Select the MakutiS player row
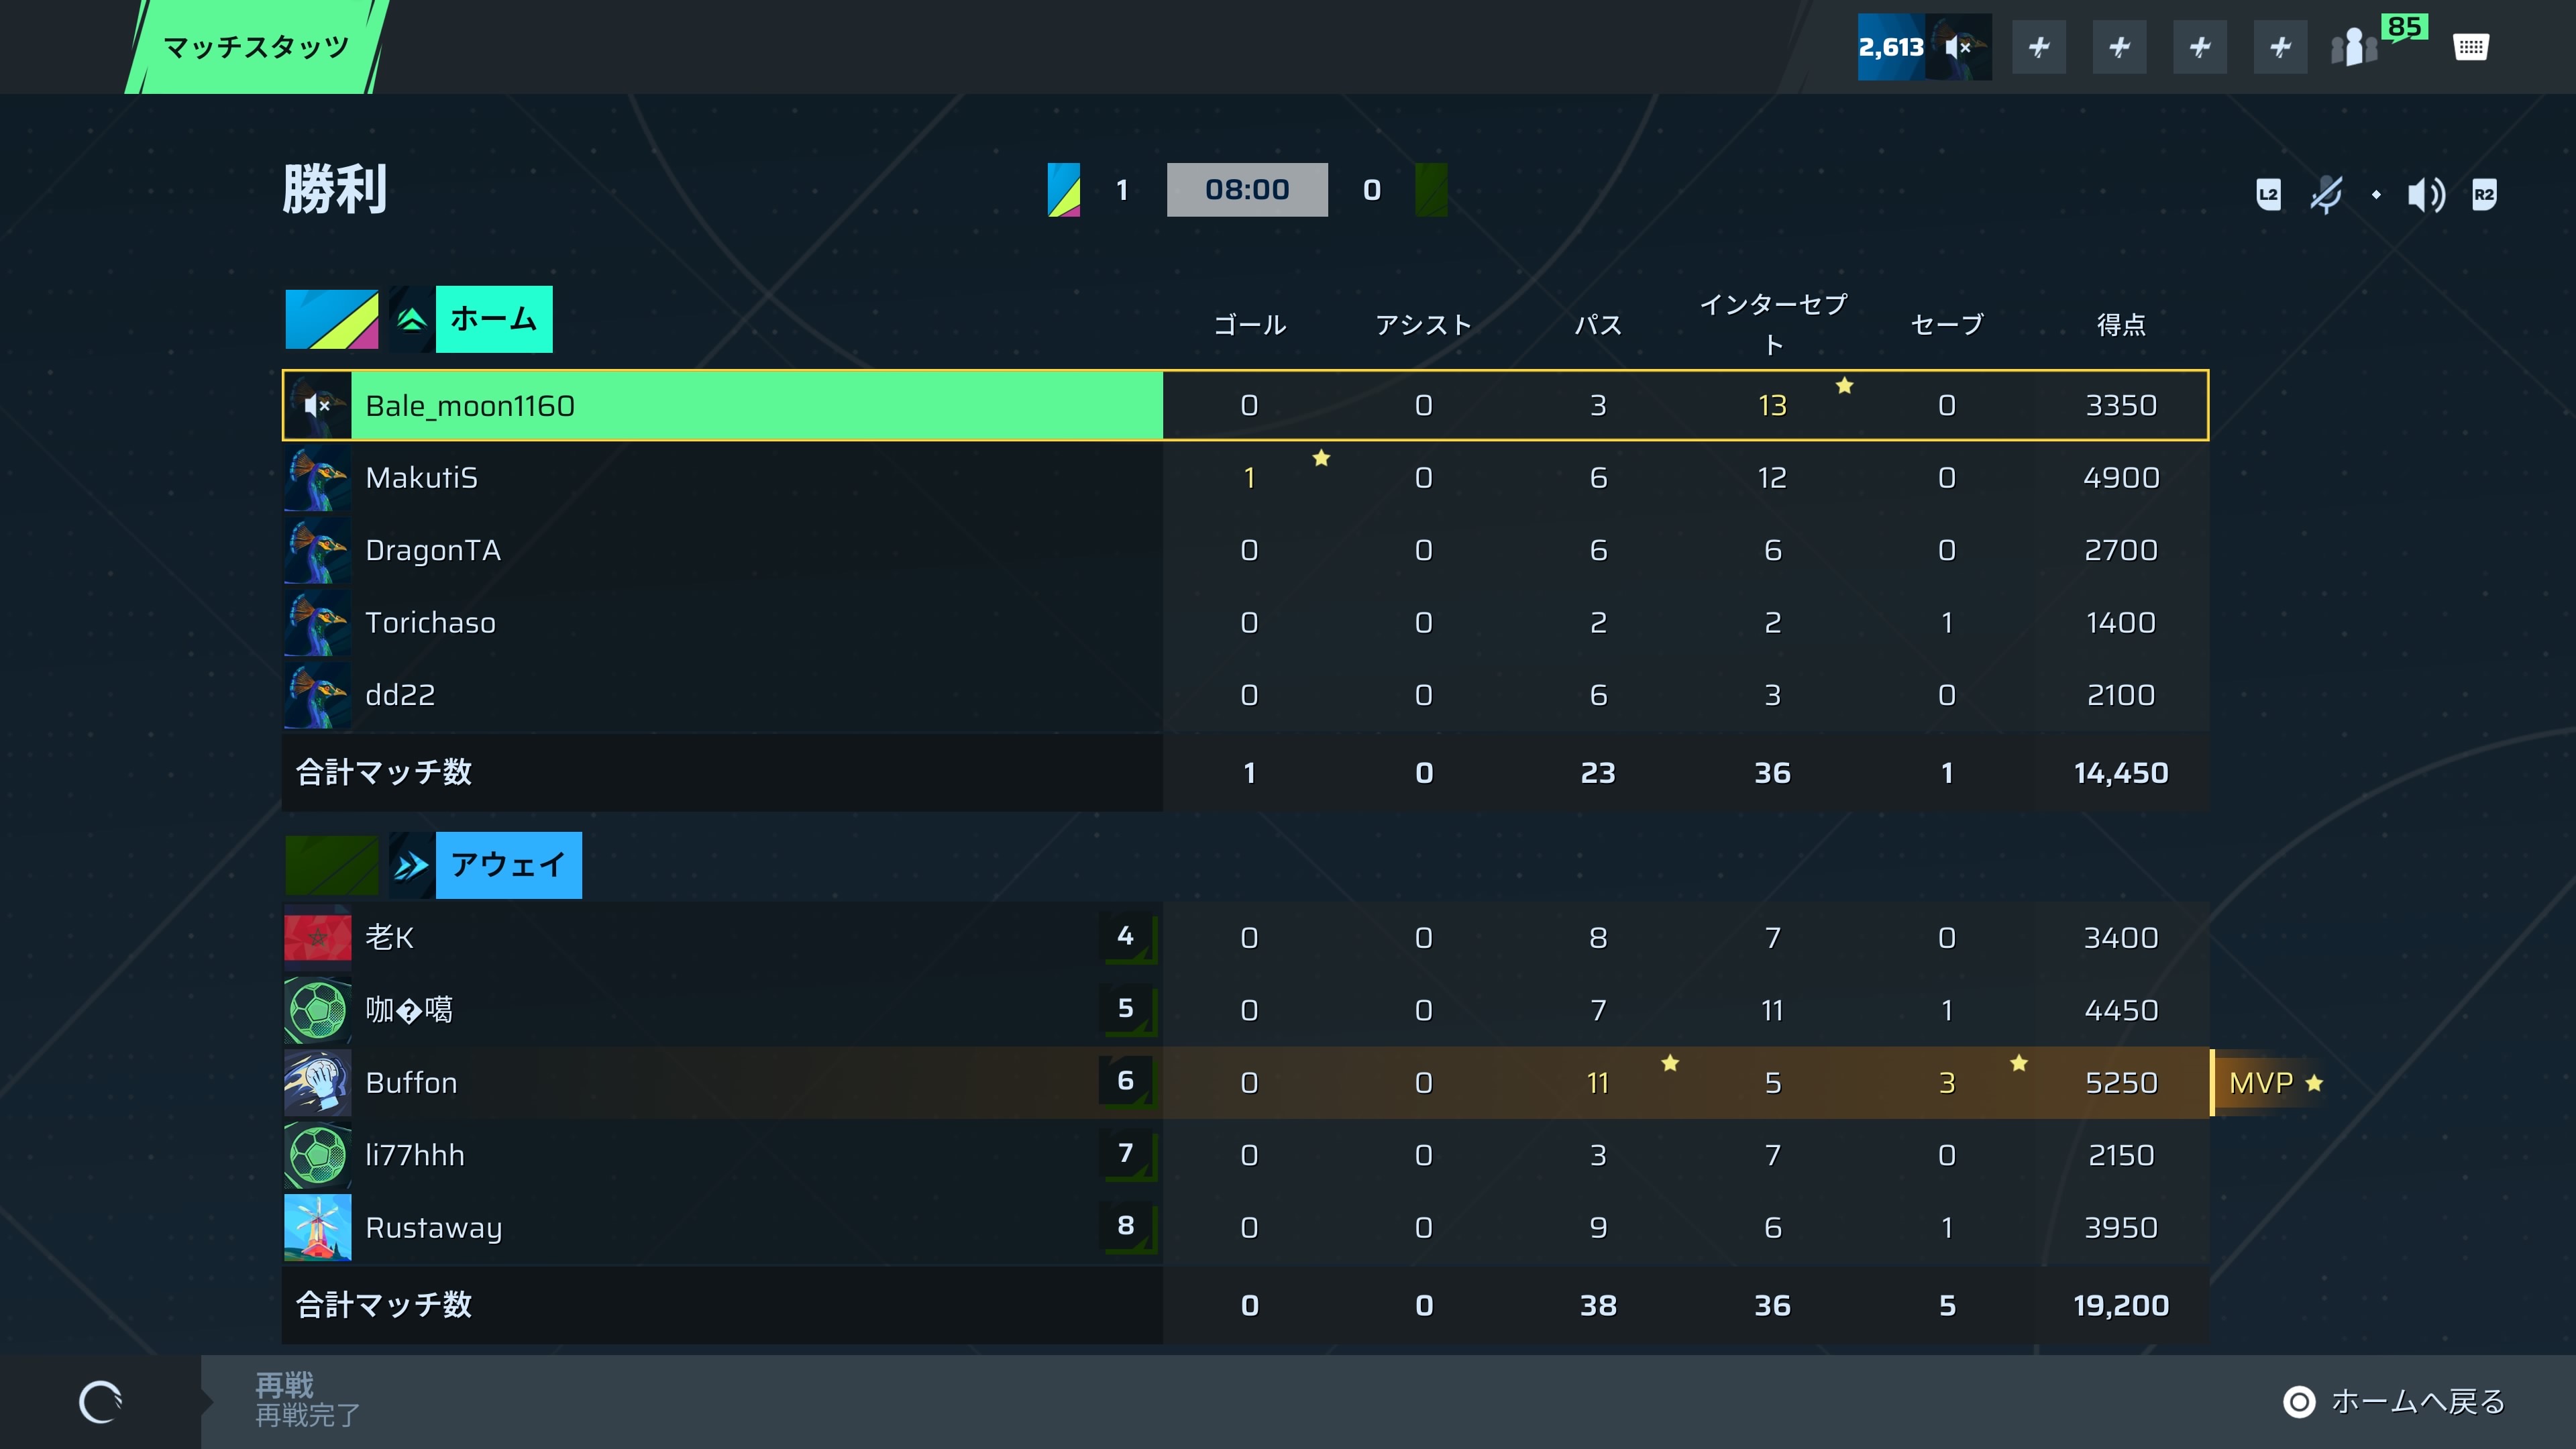2576x1449 pixels. click(1245, 478)
